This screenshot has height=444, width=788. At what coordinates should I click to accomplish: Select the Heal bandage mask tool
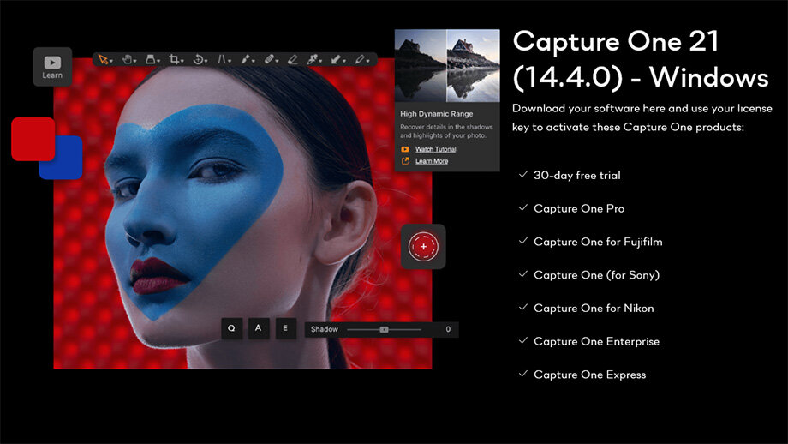[269, 59]
